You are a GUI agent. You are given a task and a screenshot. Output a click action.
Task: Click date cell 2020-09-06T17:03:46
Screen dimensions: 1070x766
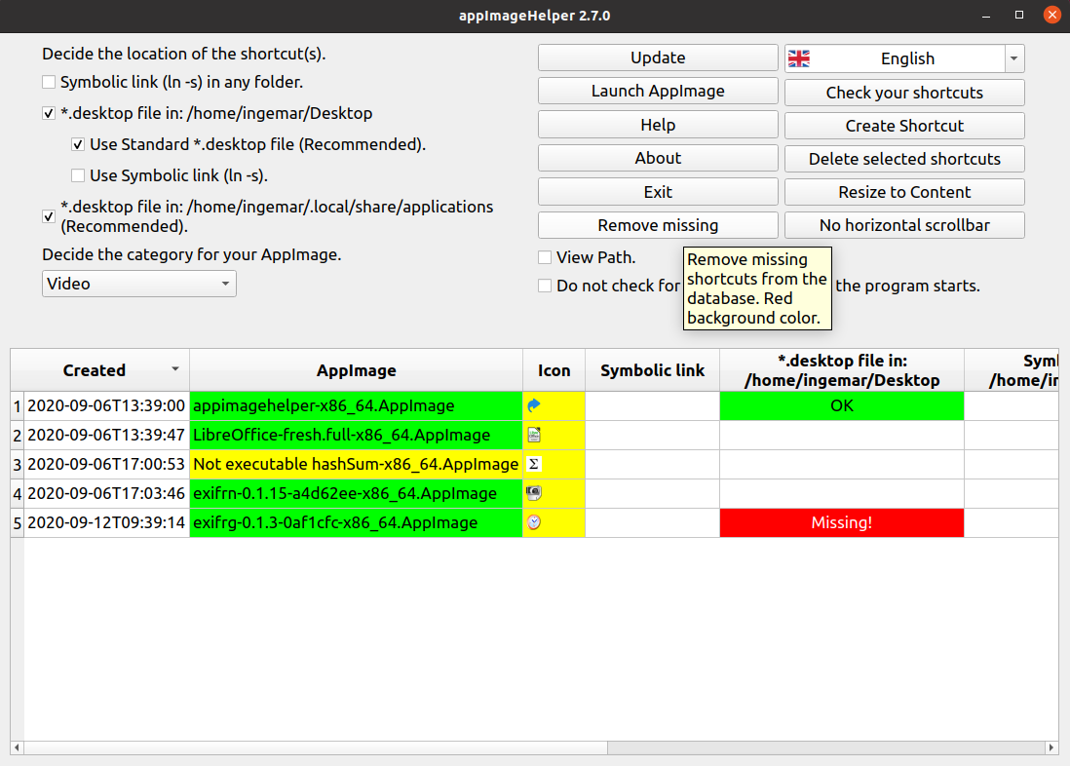pos(106,493)
